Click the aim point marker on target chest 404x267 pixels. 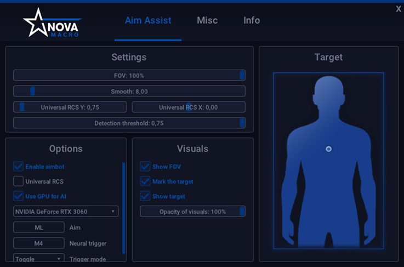pos(328,149)
